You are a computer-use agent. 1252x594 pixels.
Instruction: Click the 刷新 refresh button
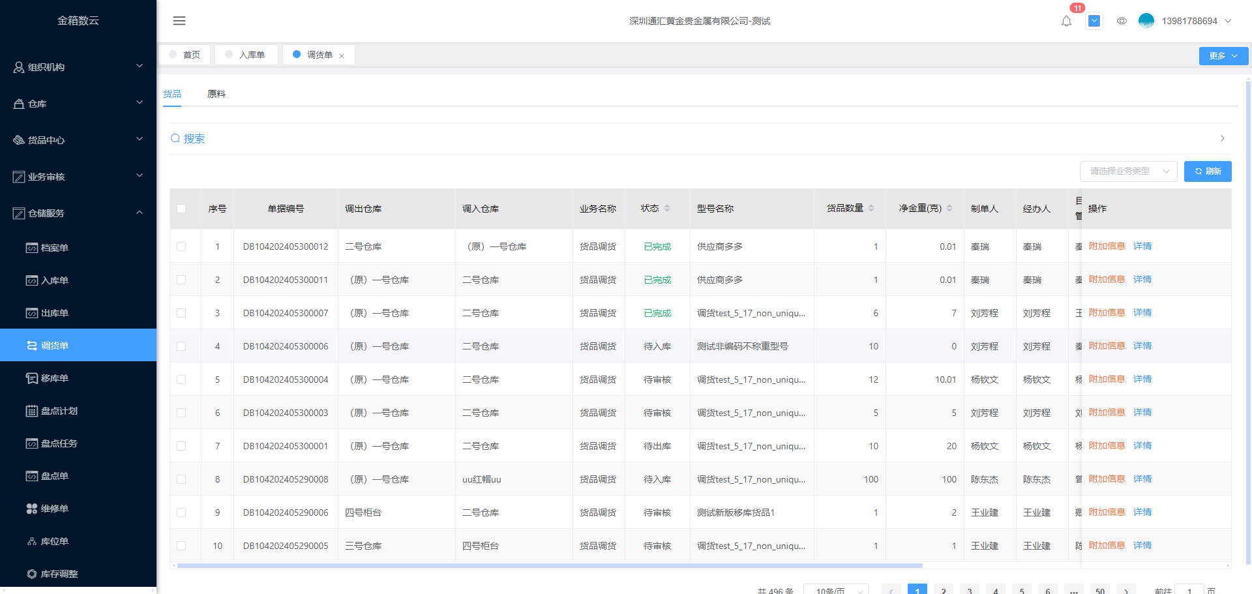[x=1208, y=171]
